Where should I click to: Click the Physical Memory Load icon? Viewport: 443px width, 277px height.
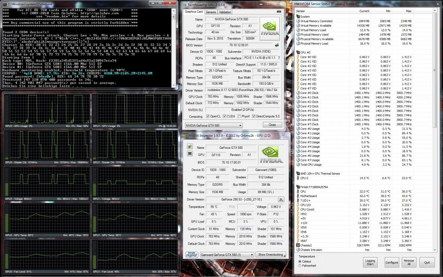pos(298,43)
